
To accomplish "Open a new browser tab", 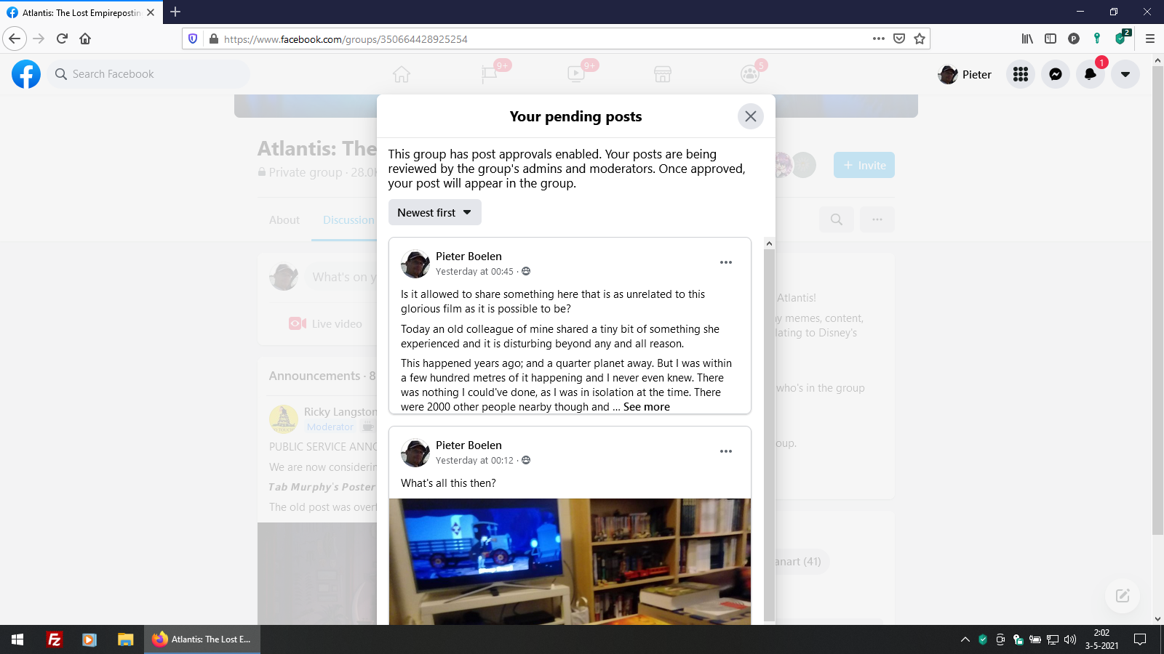I will pyautogui.click(x=175, y=12).
